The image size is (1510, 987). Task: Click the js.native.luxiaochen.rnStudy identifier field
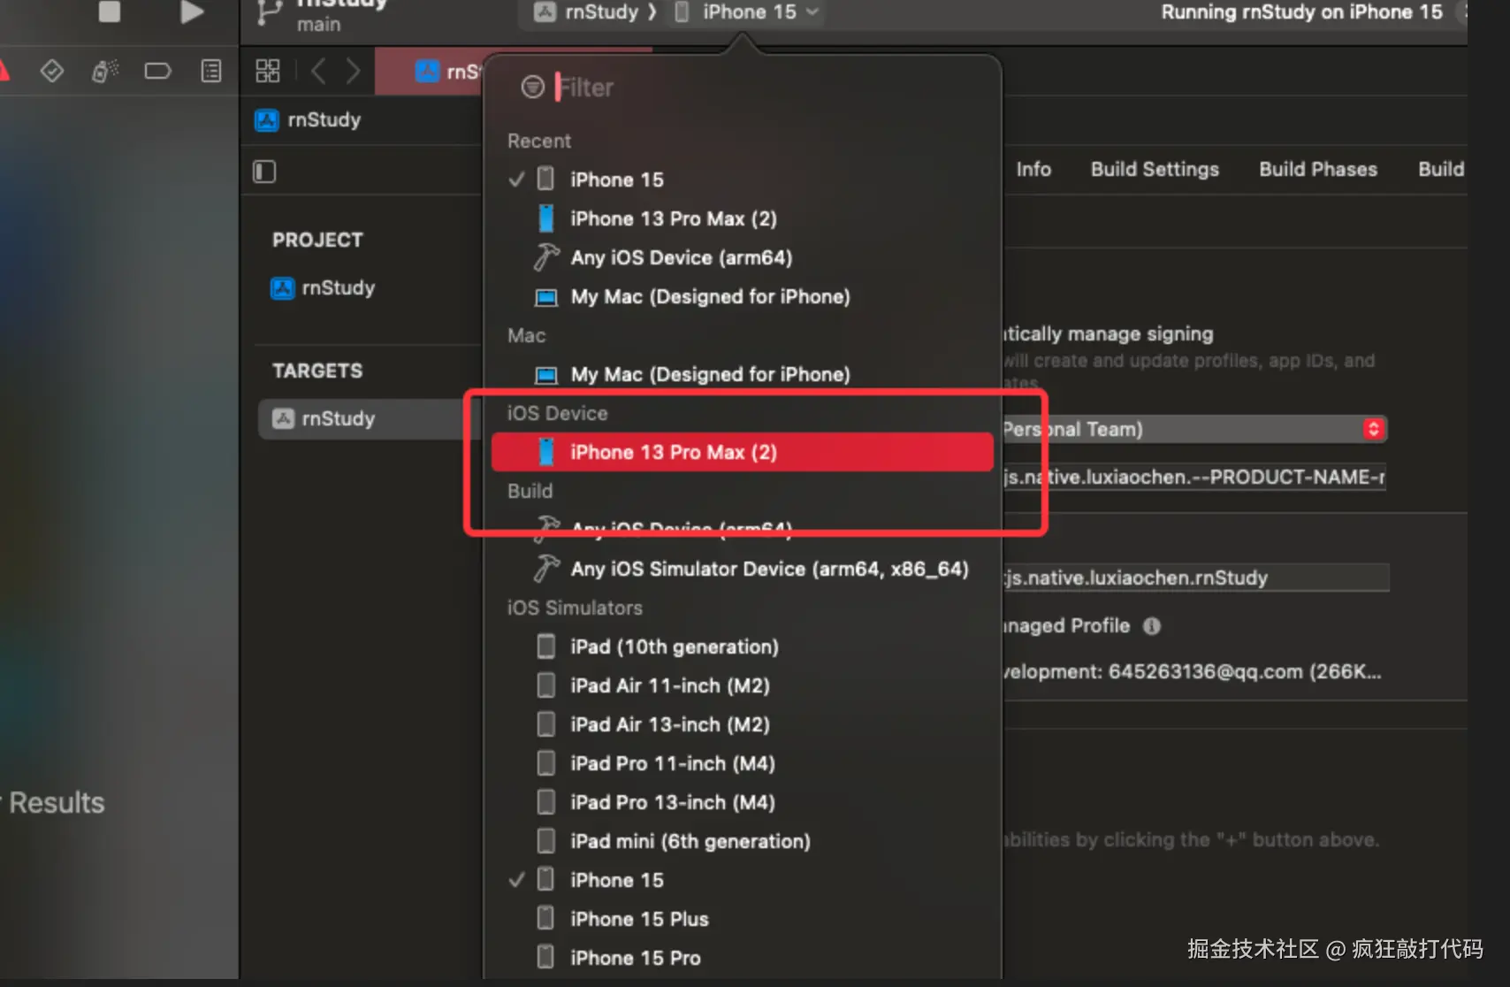point(1196,578)
